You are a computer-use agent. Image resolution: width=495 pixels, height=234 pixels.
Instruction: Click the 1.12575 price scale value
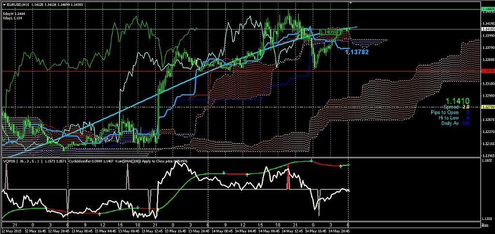(488, 120)
